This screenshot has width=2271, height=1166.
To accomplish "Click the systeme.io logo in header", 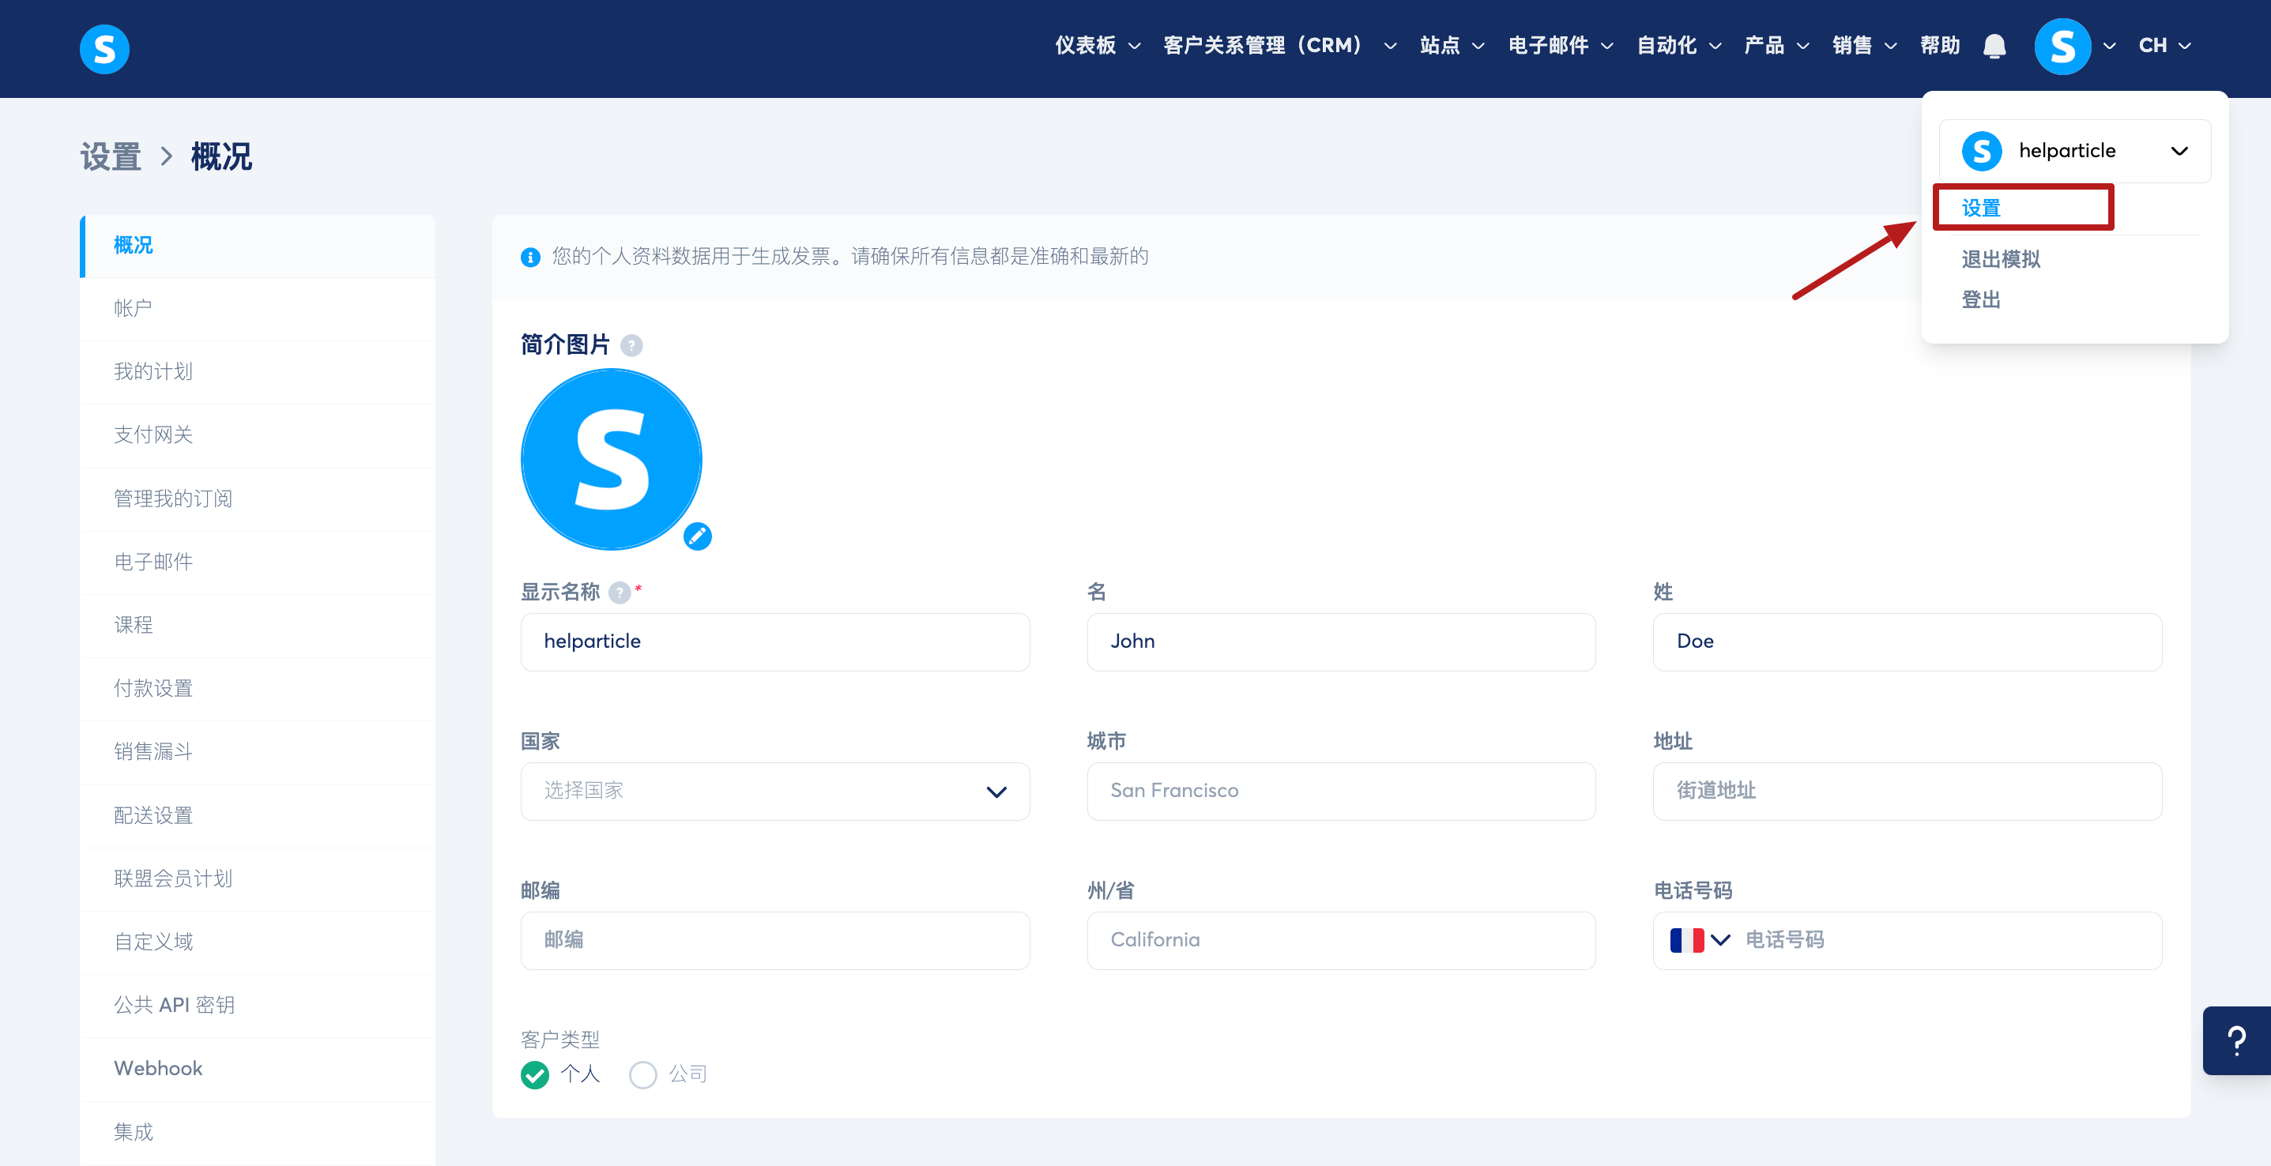I will (x=104, y=48).
